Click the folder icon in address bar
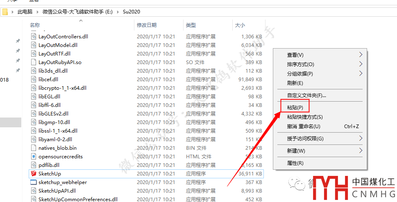 click(x=5, y=12)
